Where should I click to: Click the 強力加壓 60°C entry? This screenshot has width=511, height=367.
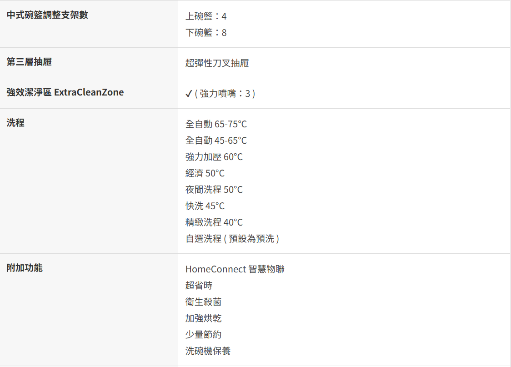point(214,157)
